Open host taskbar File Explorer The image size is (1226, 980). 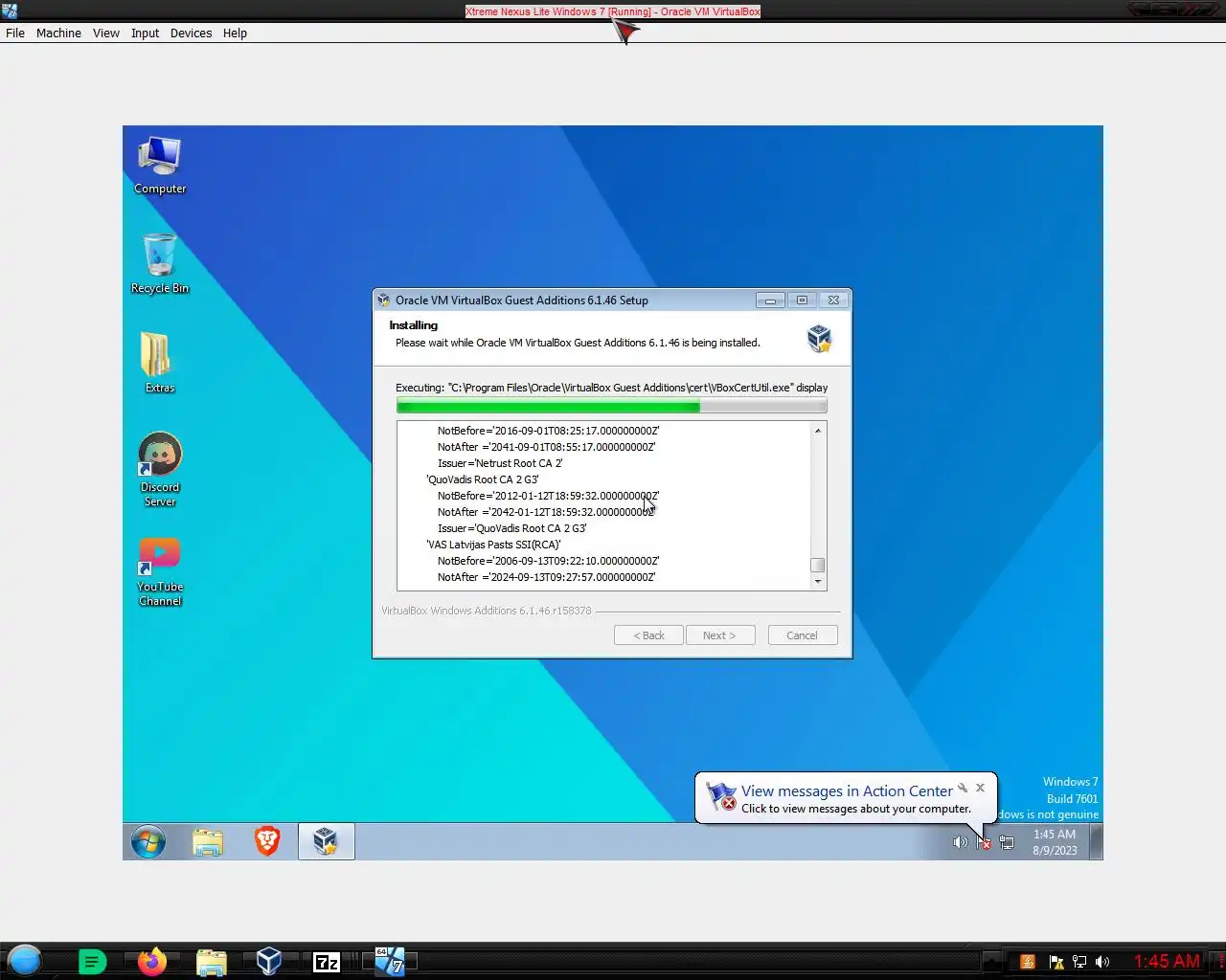pyautogui.click(x=211, y=962)
